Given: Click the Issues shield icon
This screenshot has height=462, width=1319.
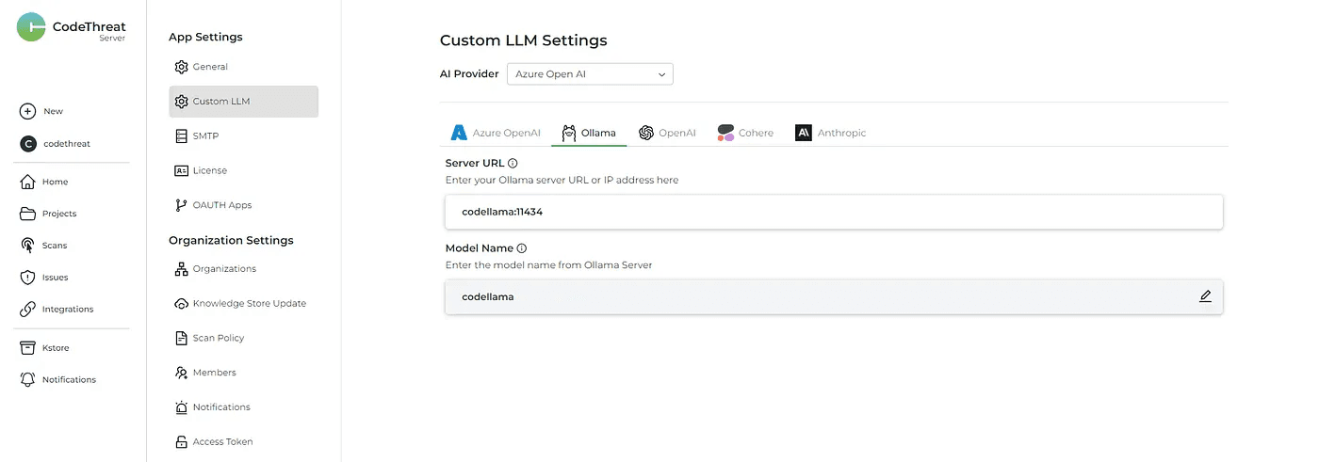Looking at the screenshot, I should click(x=28, y=278).
